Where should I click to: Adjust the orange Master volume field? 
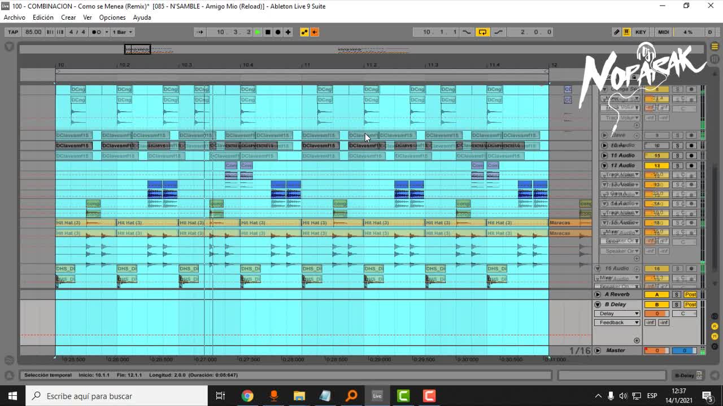tap(657, 351)
